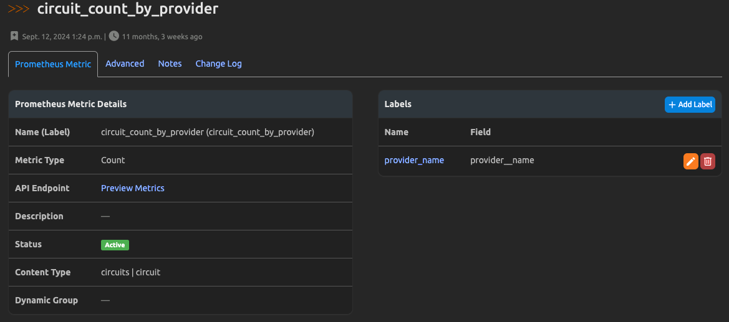This screenshot has width=729, height=322.
Task: Click the Name column header in Labels
Action: tap(397, 132)
